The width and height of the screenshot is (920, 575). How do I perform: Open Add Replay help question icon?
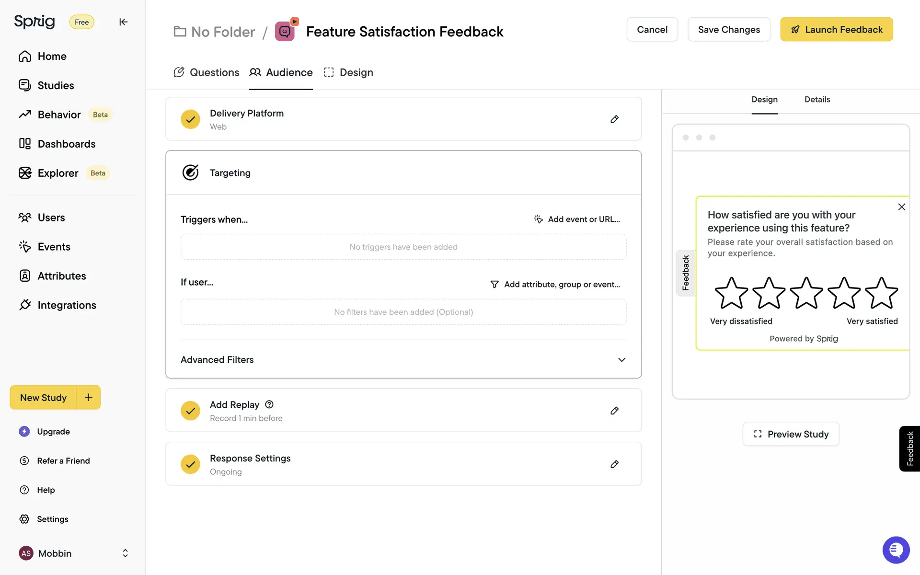point(269,404)
